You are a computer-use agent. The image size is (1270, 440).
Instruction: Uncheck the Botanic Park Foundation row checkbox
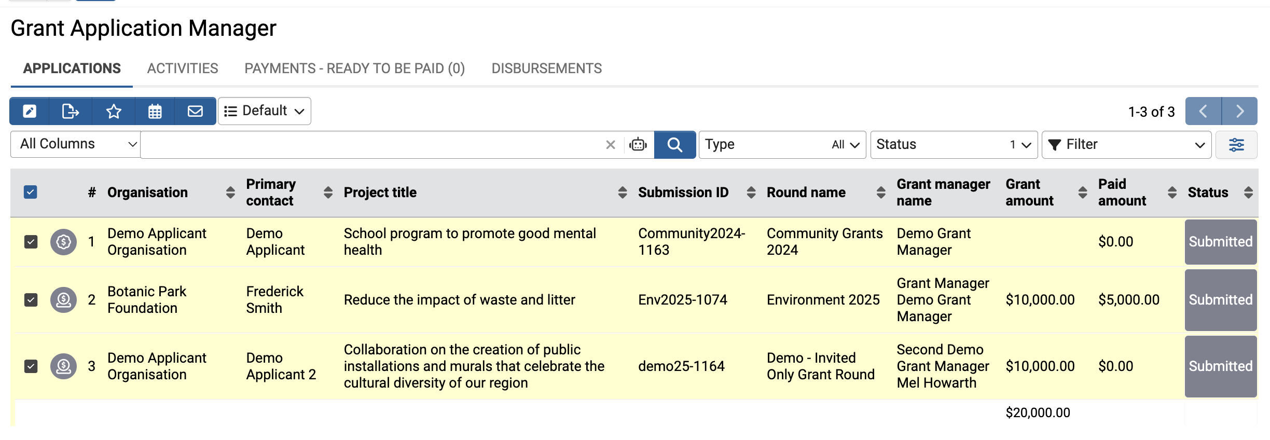click(x=31, y=300)
